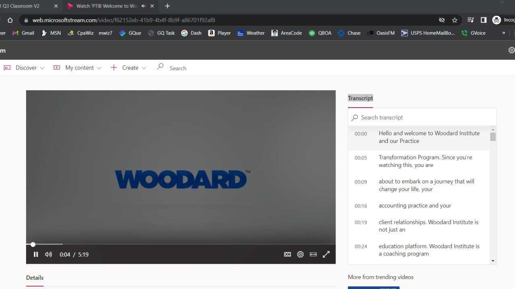Jump to transcript line at 00:09
The width and height of the screenshot is (515, 289).
coord(426,185)
